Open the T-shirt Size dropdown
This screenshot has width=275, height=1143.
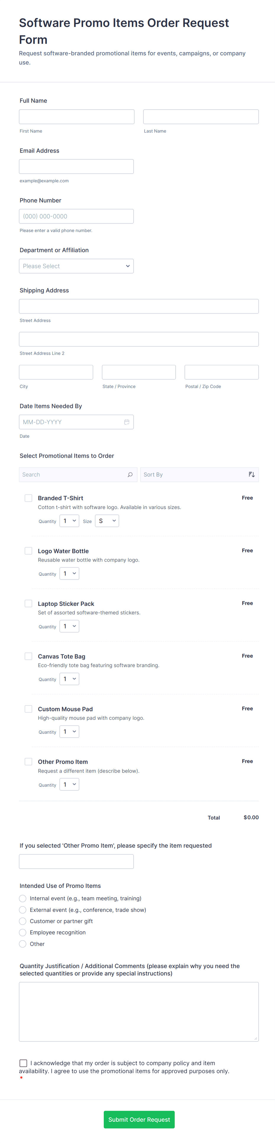[106, 520]
